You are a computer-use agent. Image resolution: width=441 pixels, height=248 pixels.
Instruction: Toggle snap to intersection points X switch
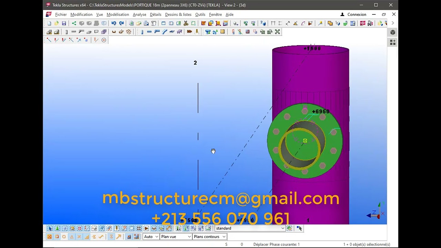(79, 237)
